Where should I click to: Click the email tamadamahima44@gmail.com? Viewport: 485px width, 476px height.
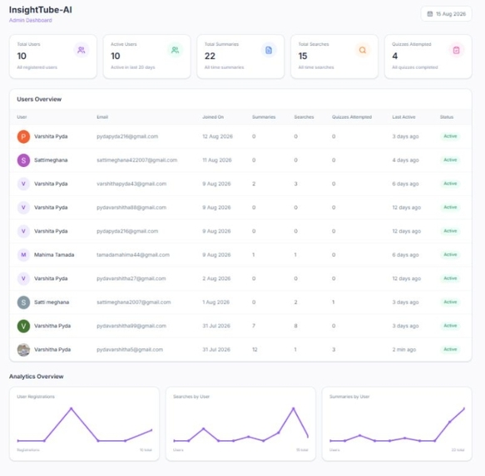[x=133, y=255]
